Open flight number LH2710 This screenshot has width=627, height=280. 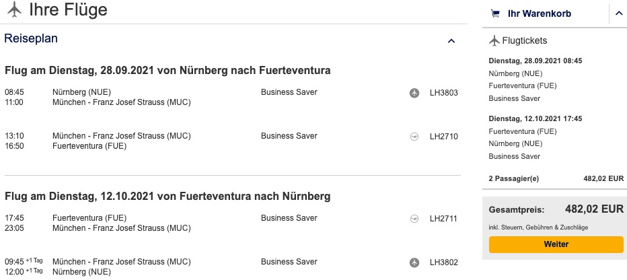[x=443, y=137]
